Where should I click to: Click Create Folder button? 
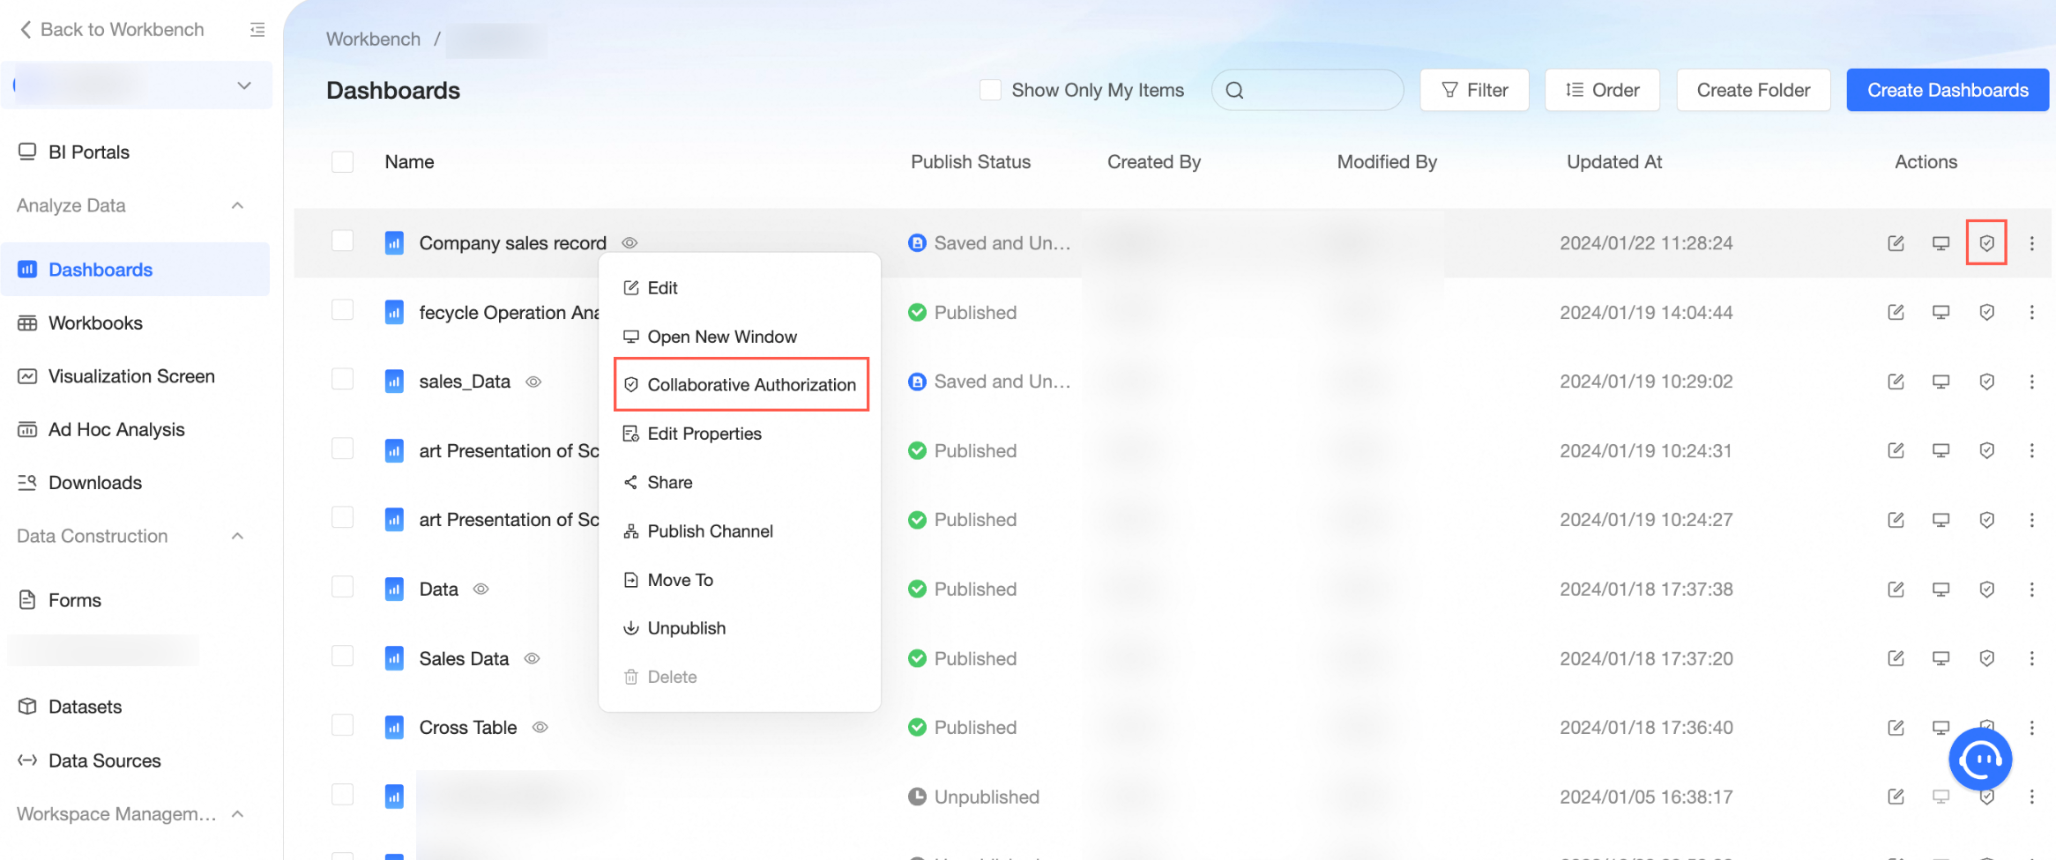point(1753,90)
